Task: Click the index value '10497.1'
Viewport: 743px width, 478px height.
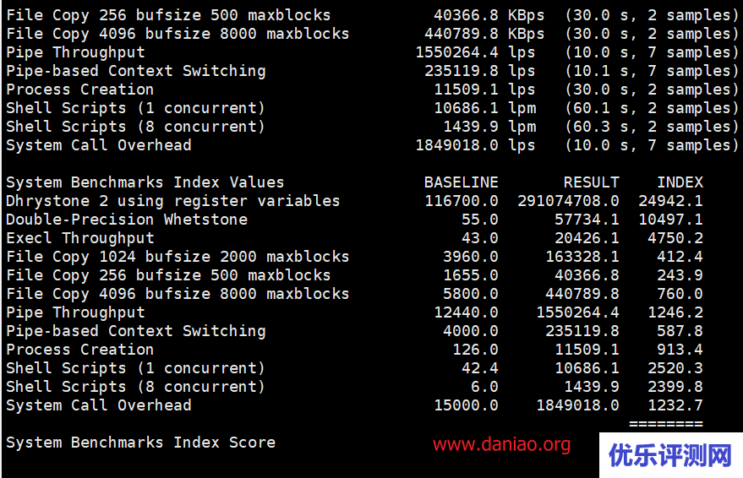Action: [670, 220]
